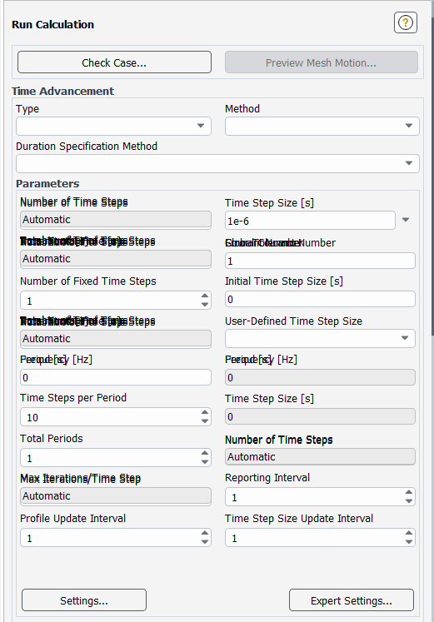Decrease the Profile Update Interval value
This screenshot has height=622, width=434.
pos(205,542)
